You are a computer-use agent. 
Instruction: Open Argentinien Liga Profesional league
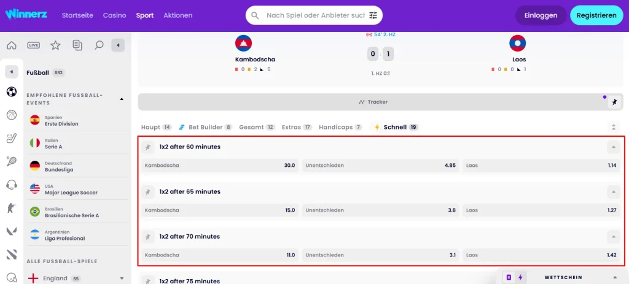pos(77,235)
